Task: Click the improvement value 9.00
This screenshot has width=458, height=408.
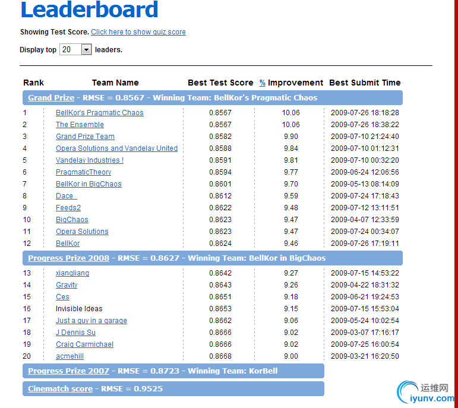Action: (291, 356)
